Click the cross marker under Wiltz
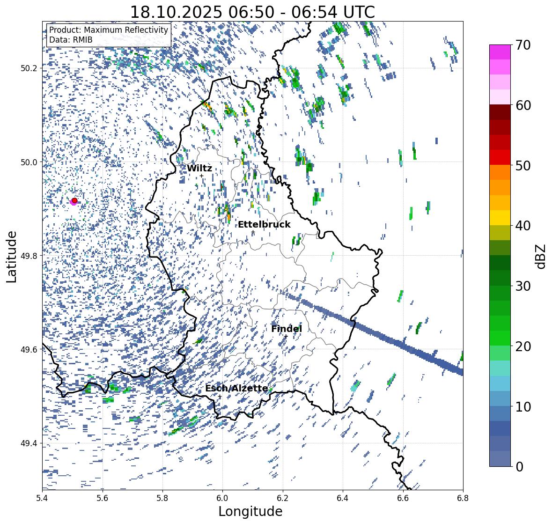Screen dimensions: 552x523 [202, 176]
